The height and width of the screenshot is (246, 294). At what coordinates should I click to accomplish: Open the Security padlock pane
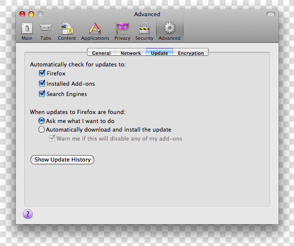click(x=144, y=32)
